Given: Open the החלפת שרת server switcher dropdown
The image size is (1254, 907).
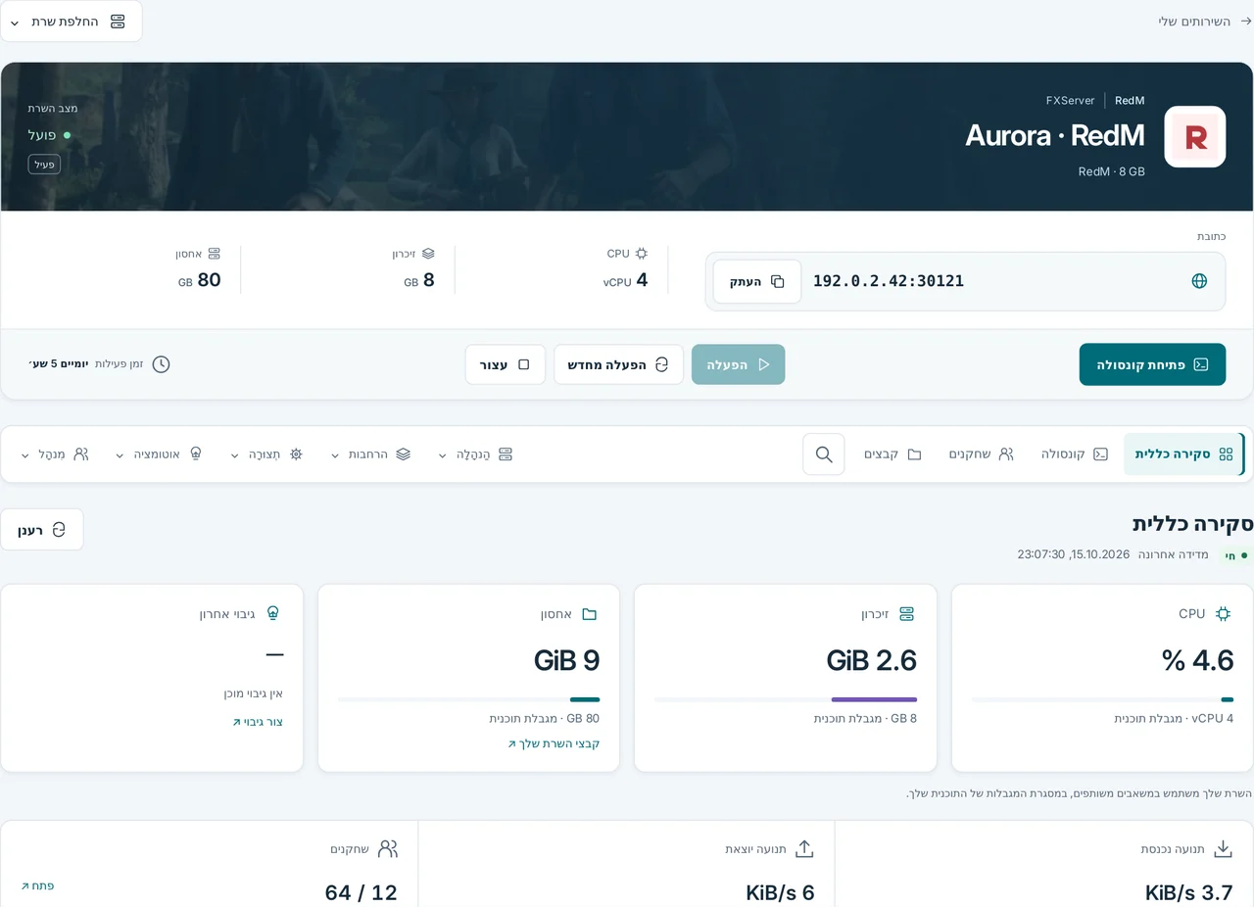Looking at the screenshot, I should 71,22.
